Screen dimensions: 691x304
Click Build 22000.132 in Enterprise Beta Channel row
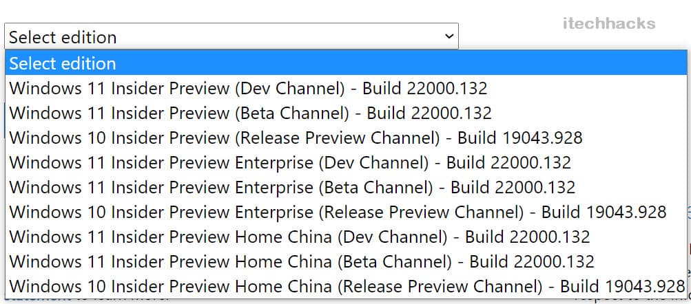[x=513, y=187]
